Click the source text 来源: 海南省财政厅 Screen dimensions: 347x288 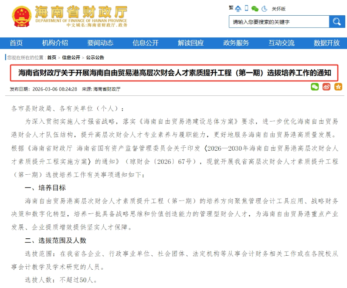(x=101, y=89)
